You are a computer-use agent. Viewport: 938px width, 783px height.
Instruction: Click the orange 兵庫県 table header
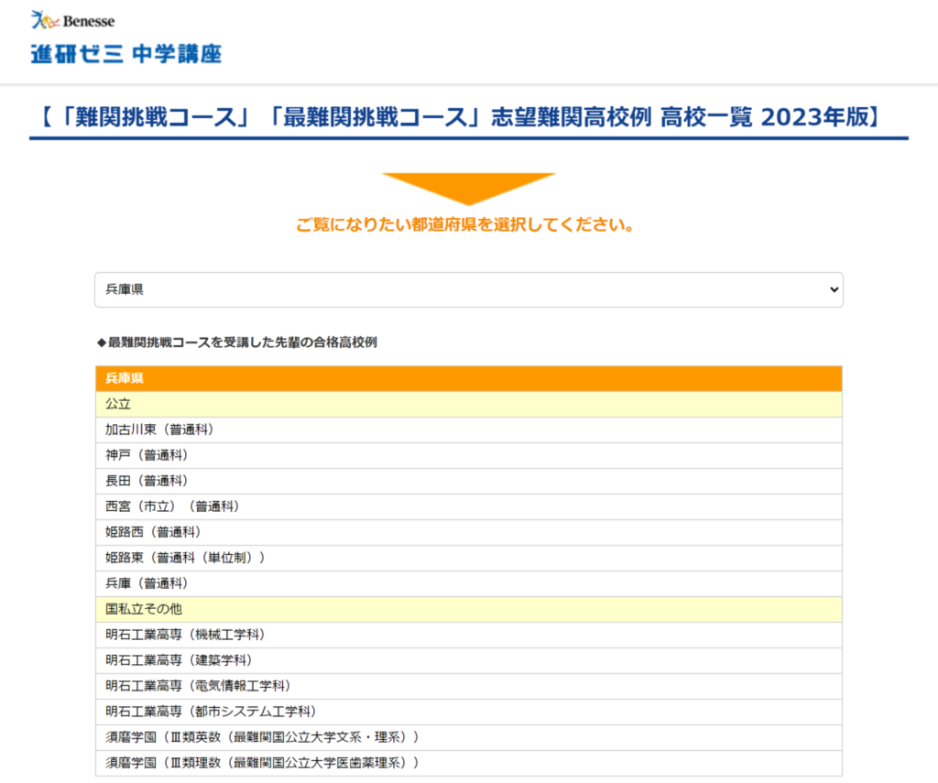coord(468,378)
